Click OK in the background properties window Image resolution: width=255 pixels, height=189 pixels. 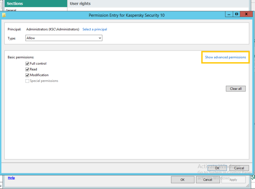click(x=183, y=180)
